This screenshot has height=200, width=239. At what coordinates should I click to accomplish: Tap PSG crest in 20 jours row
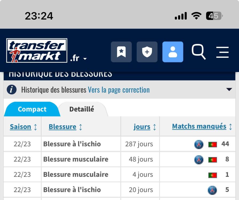212,190
